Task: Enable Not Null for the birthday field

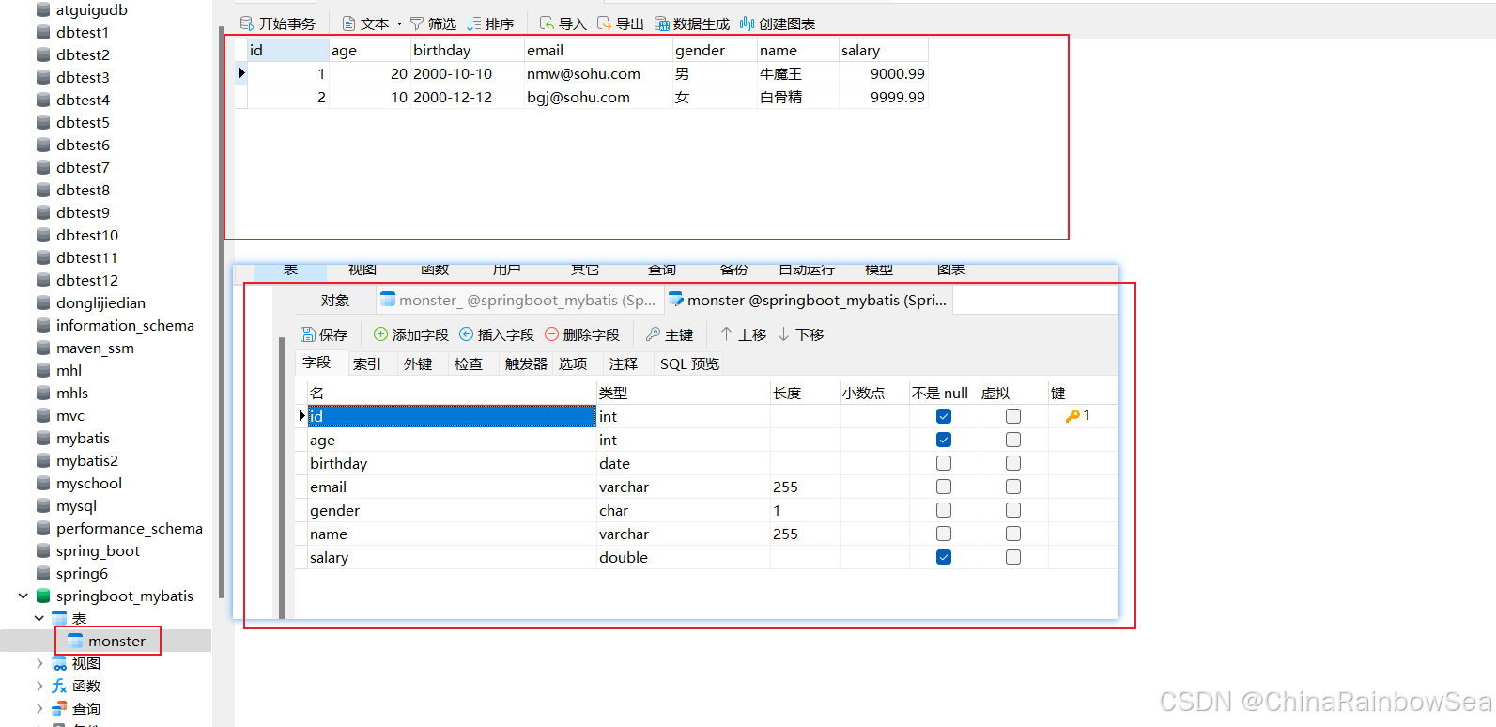Action: click(944, 463)
